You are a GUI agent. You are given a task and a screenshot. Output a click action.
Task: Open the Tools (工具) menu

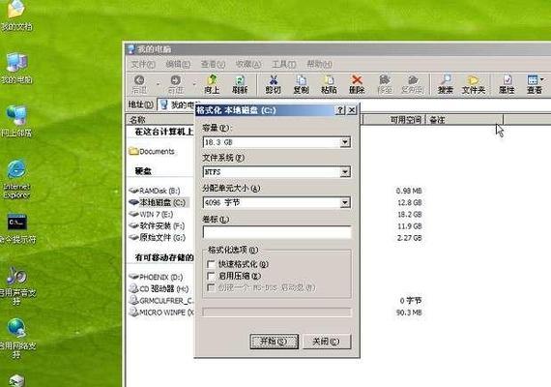[284, 64]
